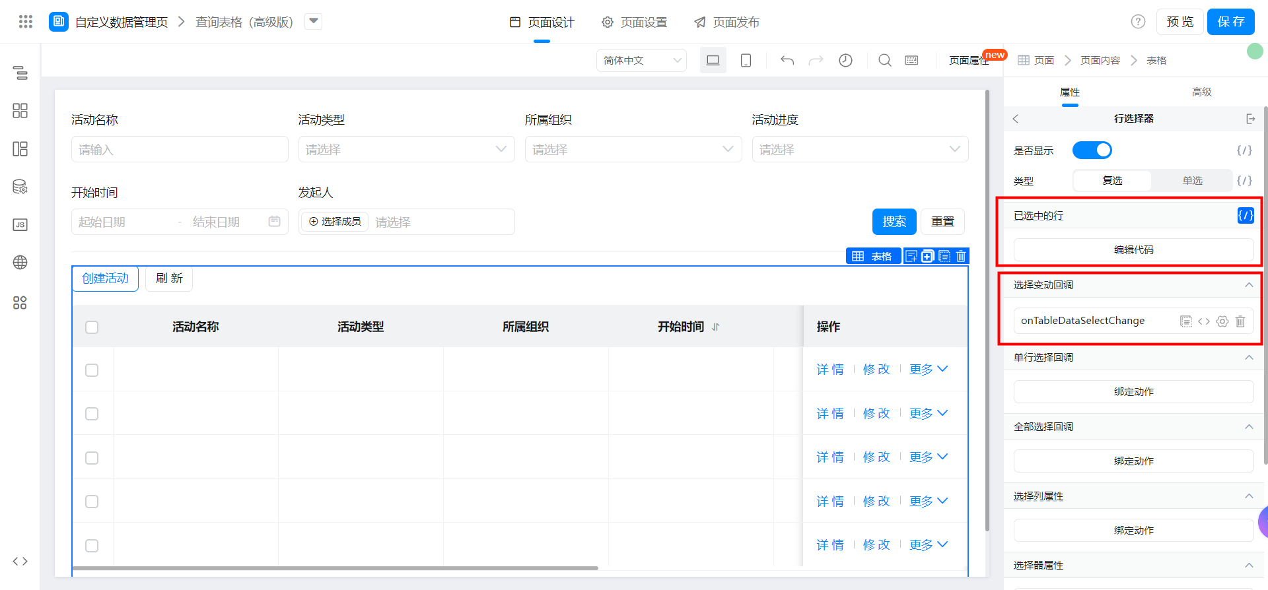
Task: Click the 重置 reset button
Action: [942, 222]
